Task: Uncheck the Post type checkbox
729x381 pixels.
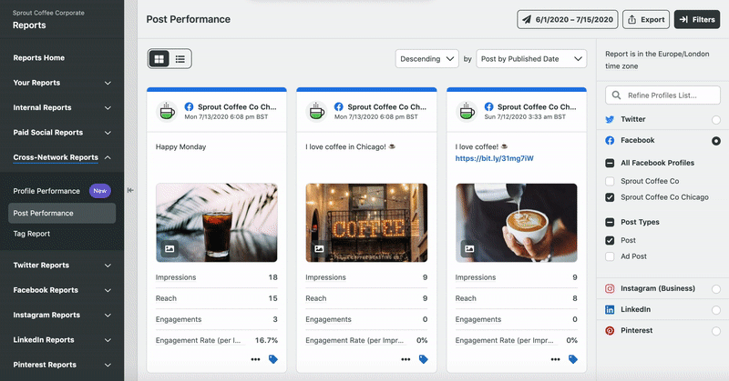Action: tap(610, 240)
